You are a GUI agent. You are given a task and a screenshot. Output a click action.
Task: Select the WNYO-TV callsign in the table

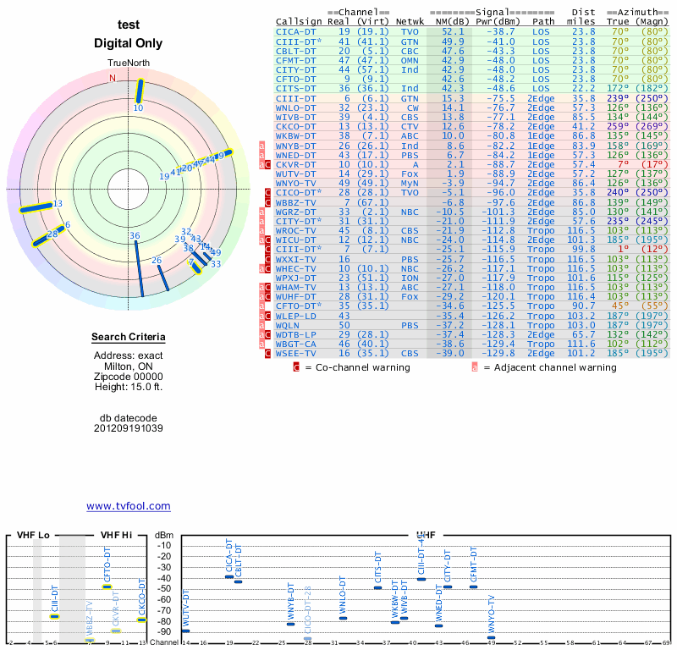coord(295,183)
